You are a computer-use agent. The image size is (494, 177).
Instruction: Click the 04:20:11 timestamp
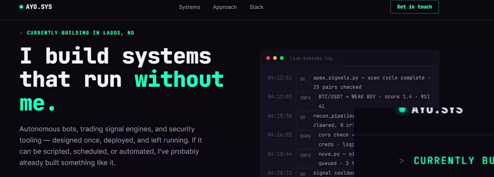(280, 173)
